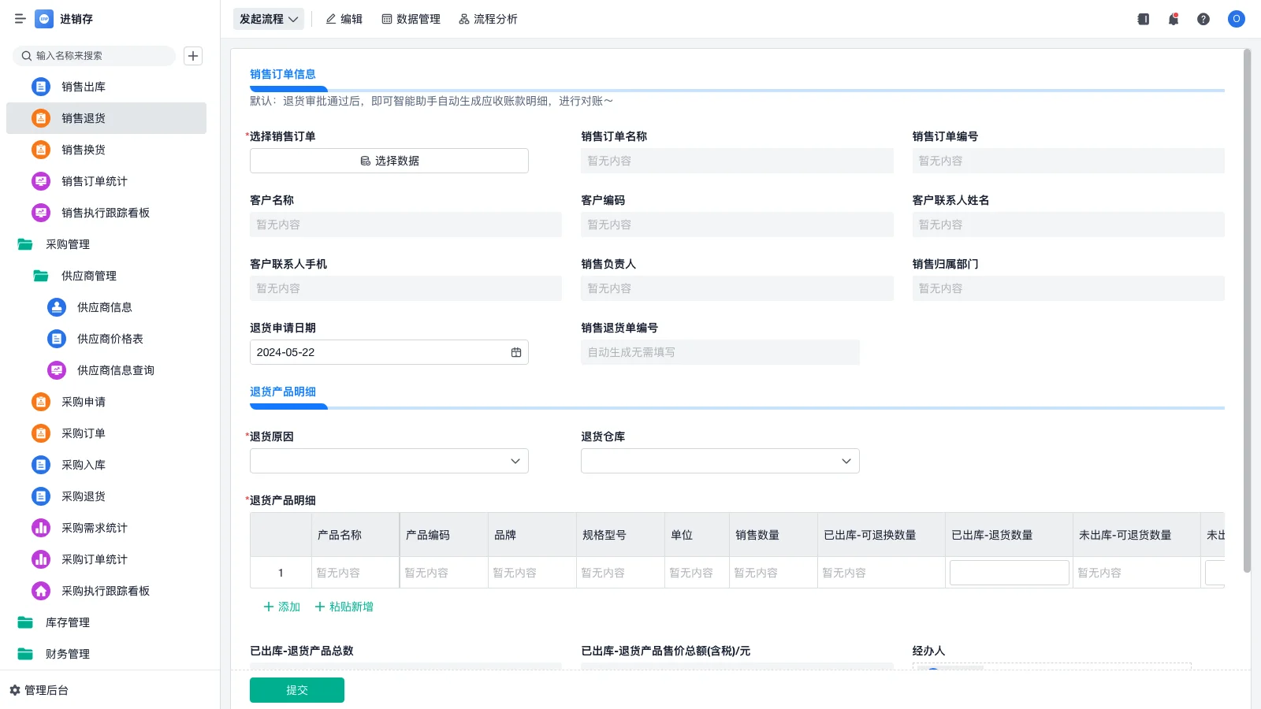Click the 采购执行跟踪看板 home icon
This screenshot has height=709, width=1261.
tap(41, 591)
